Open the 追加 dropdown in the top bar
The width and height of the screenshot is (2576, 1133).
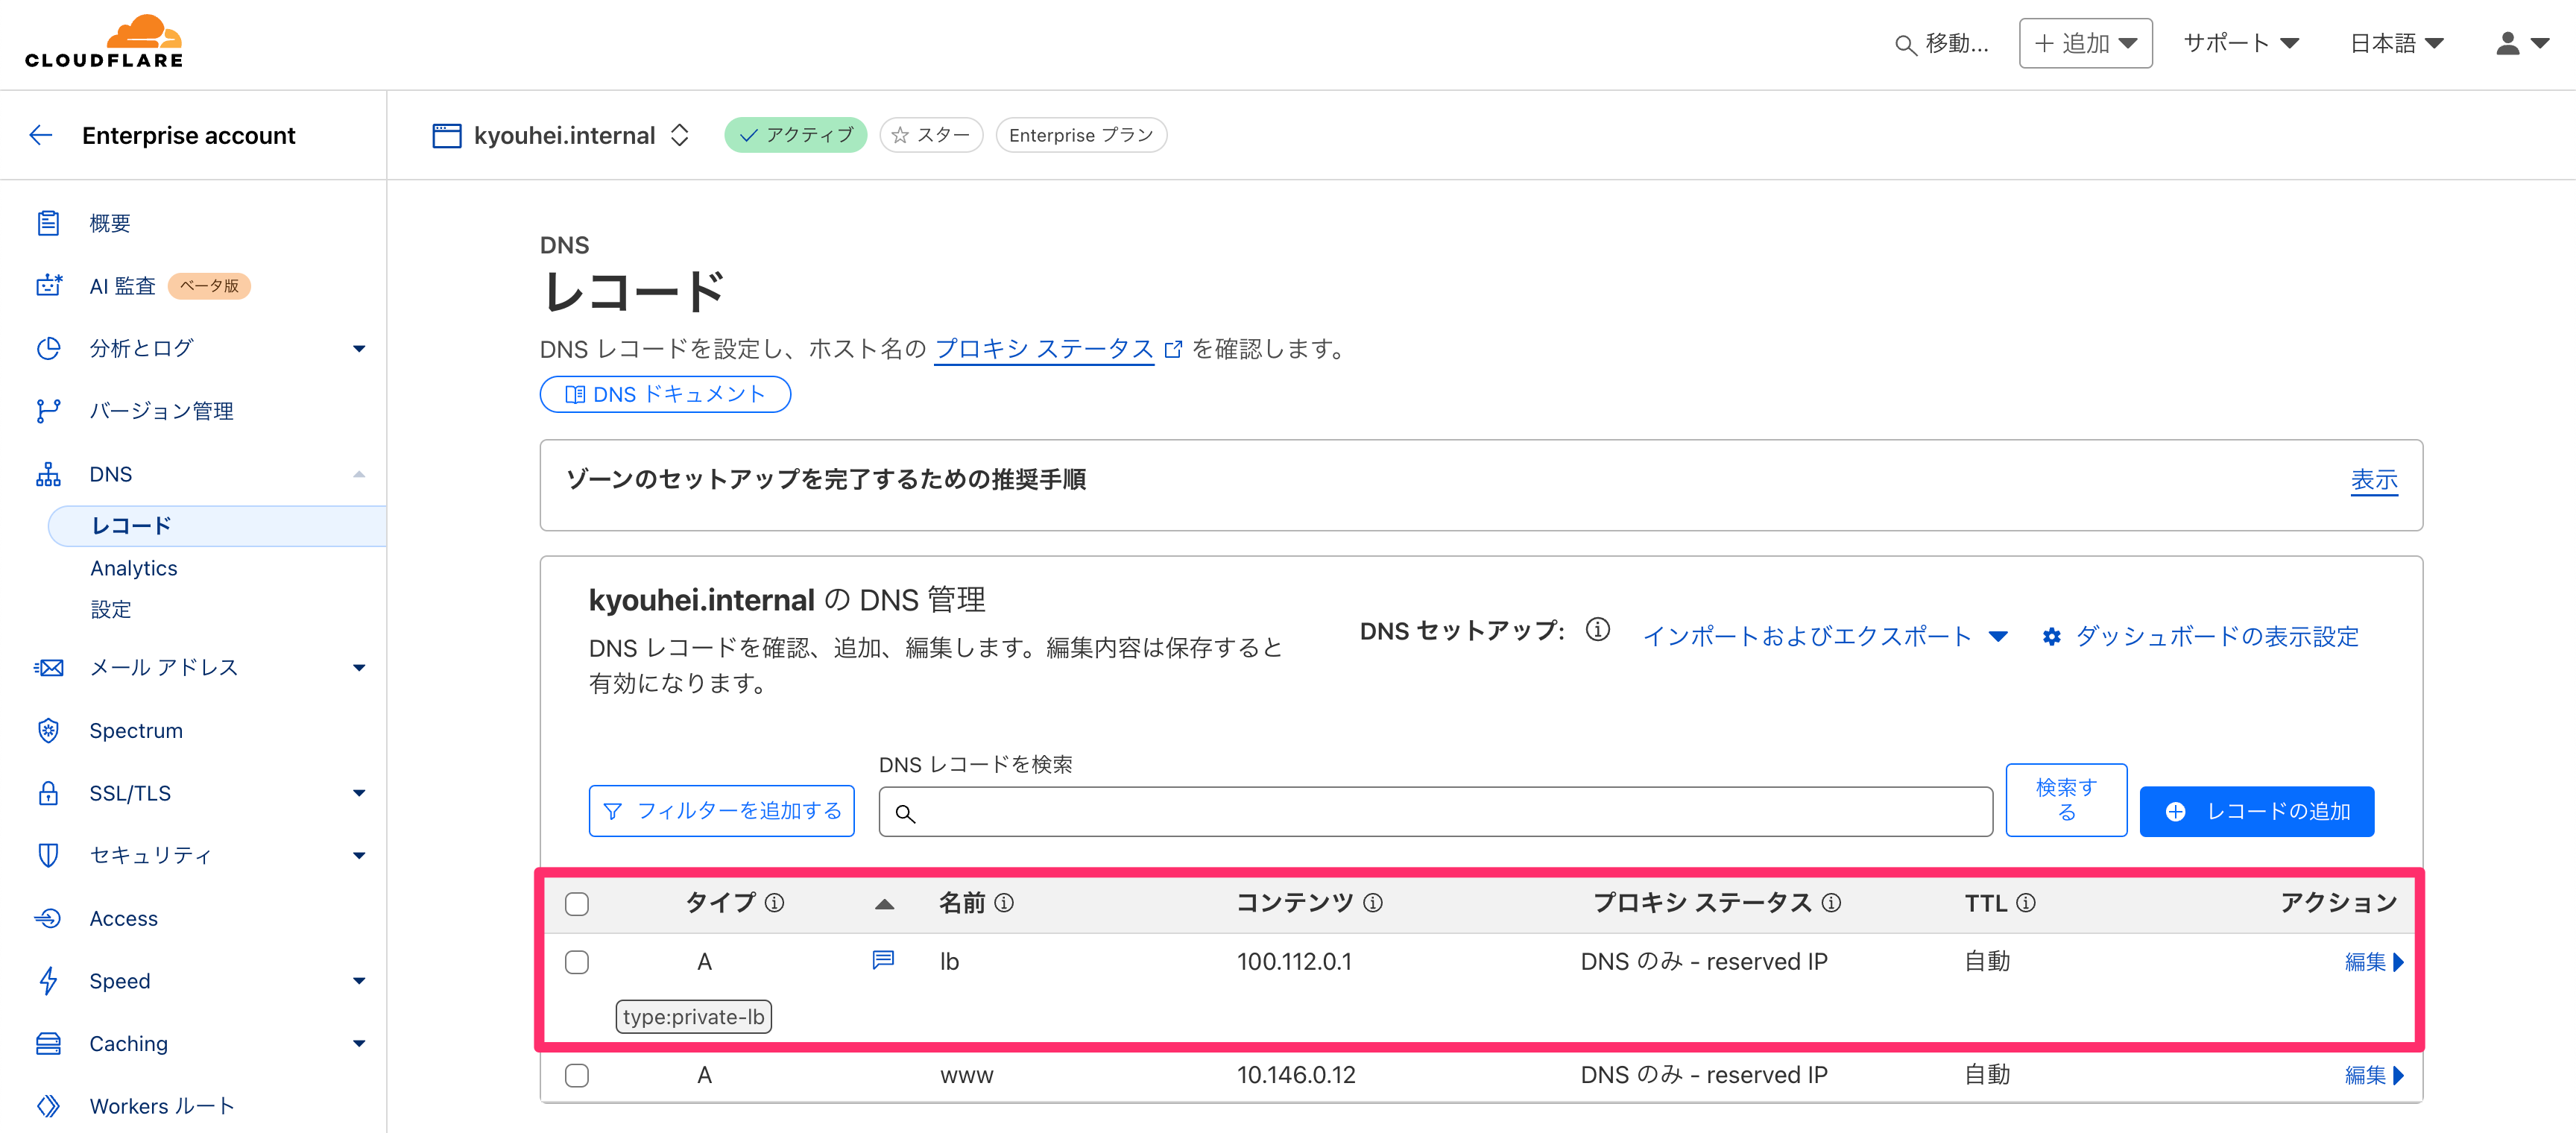click(2085, 43)
